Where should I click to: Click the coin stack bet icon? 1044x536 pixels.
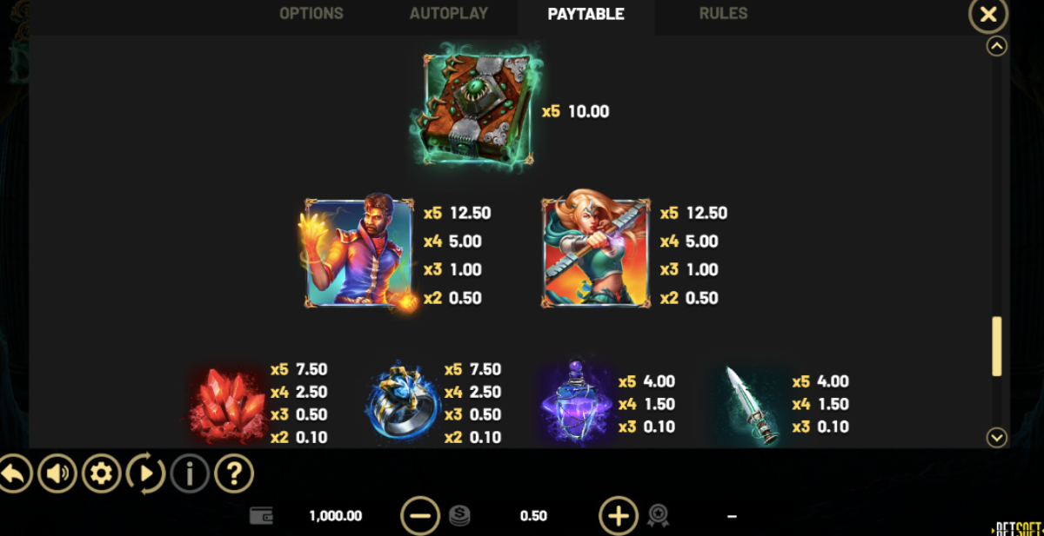[459, 516]
